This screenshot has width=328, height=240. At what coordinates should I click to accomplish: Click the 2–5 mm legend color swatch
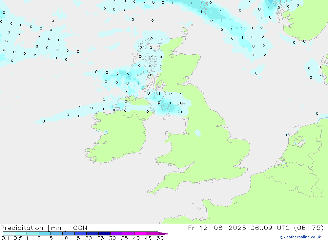pyautogui.click(x=45, y=233)
